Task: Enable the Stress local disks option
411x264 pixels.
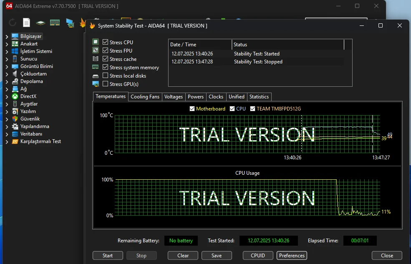Action: click(106, 76)
